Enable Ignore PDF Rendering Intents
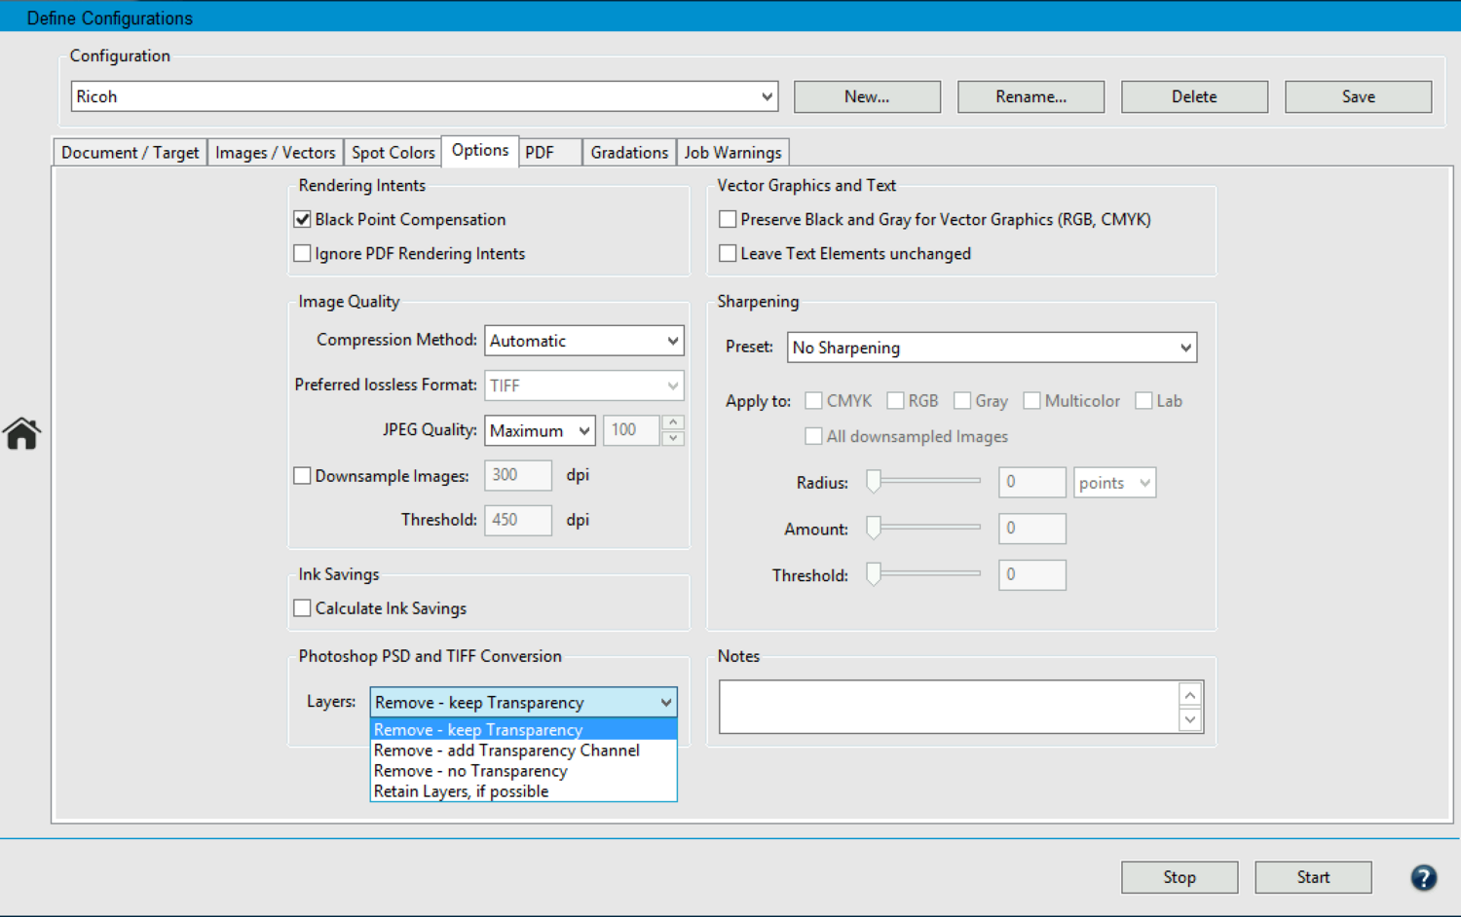This screenshot has height=917, width=1461. [x=303, y=254]
